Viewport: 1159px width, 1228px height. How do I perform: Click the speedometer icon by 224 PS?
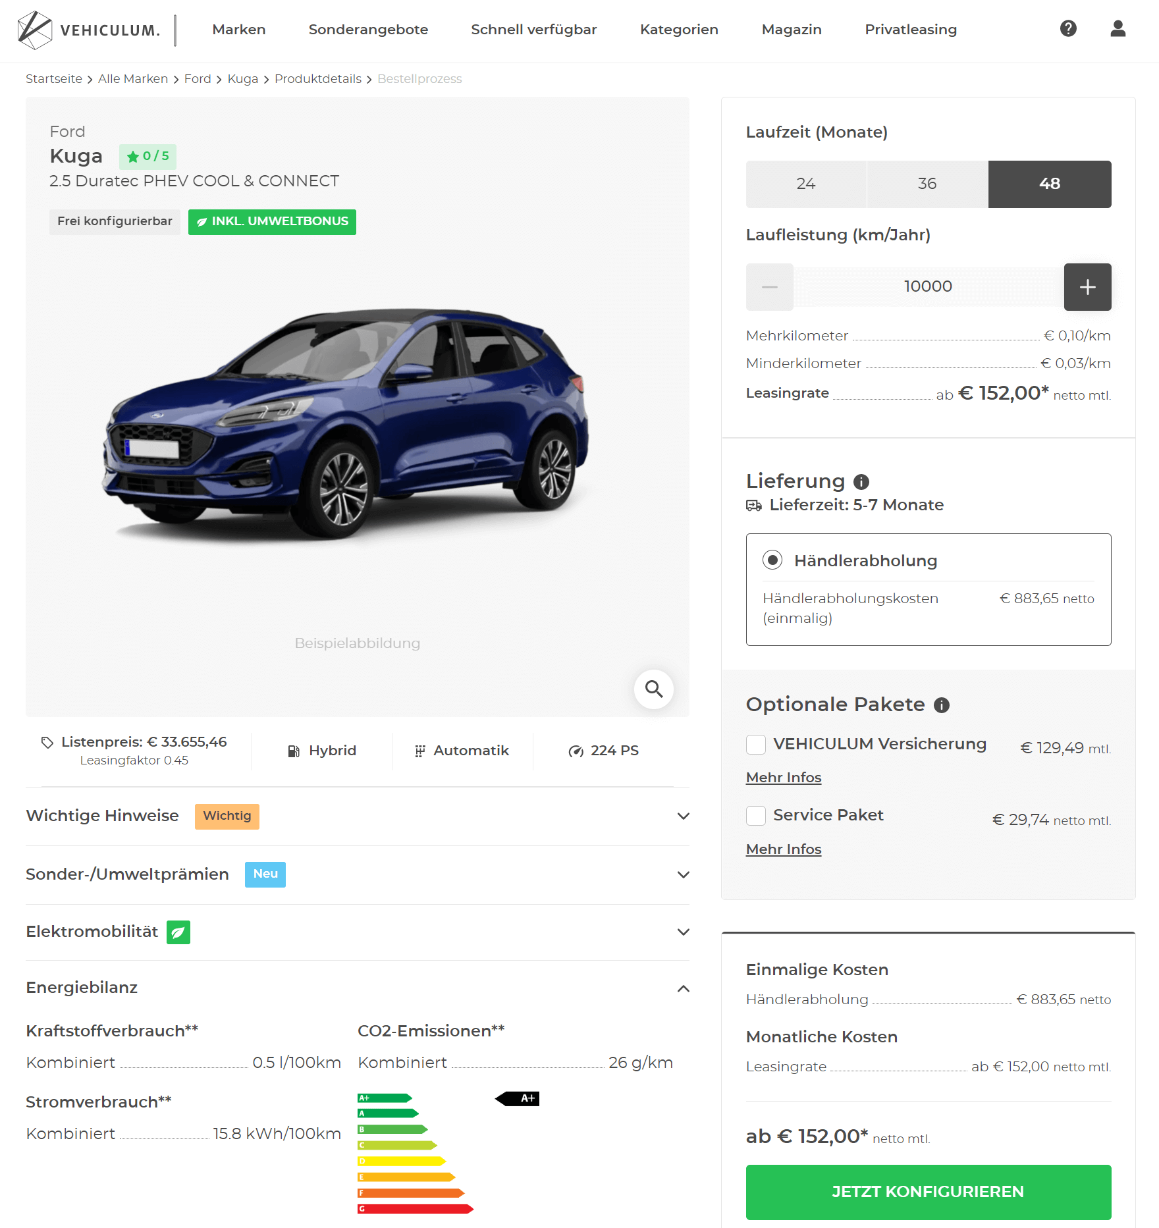(x=576, y=751)
